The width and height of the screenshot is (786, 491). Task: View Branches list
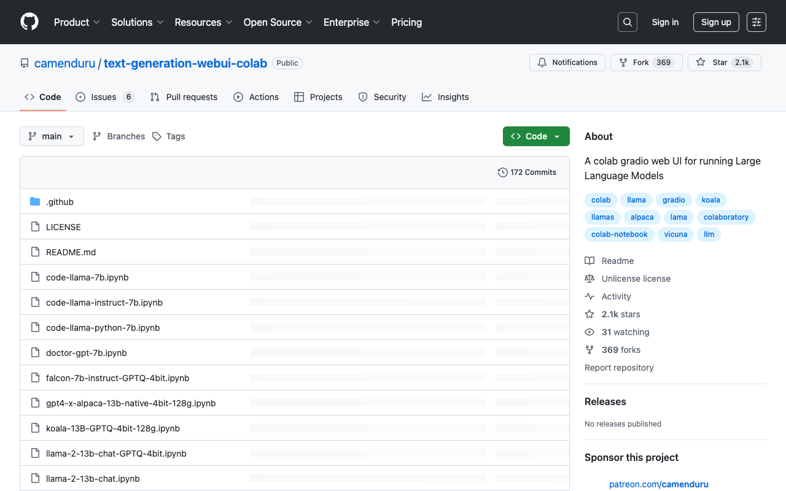point(119,136)
